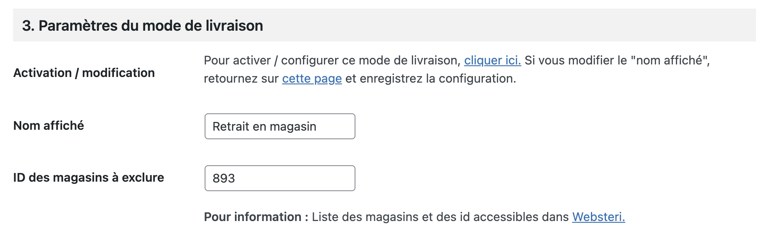Click the text "retournez sur" before the link
Screen dimensions: 769x250
[241, 79]
